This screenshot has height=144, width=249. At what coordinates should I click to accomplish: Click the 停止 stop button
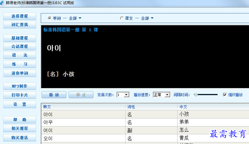pos(81,95)
